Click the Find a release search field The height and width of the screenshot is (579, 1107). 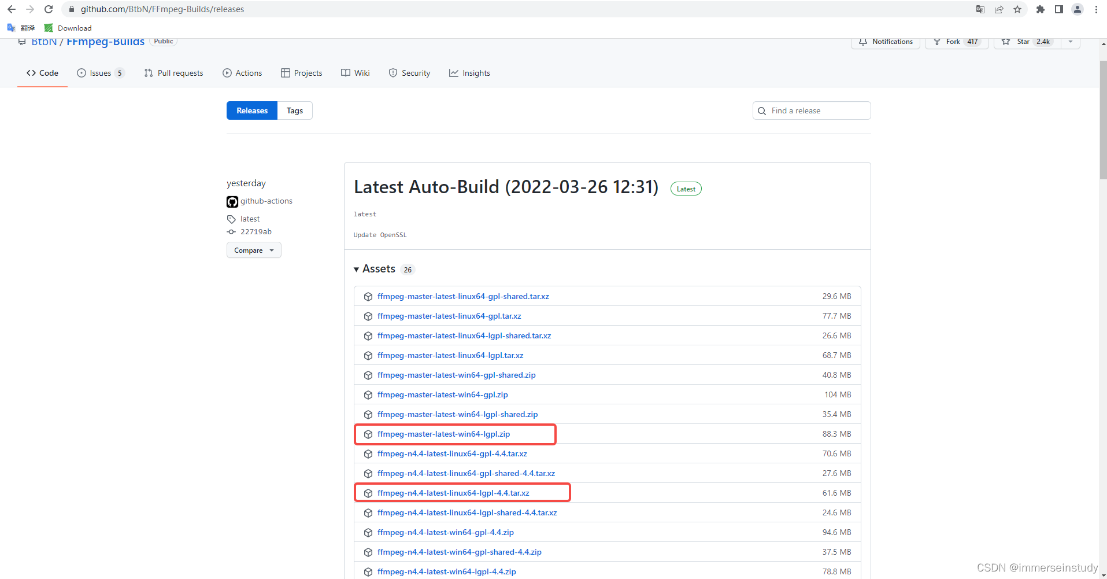[812, 110]
